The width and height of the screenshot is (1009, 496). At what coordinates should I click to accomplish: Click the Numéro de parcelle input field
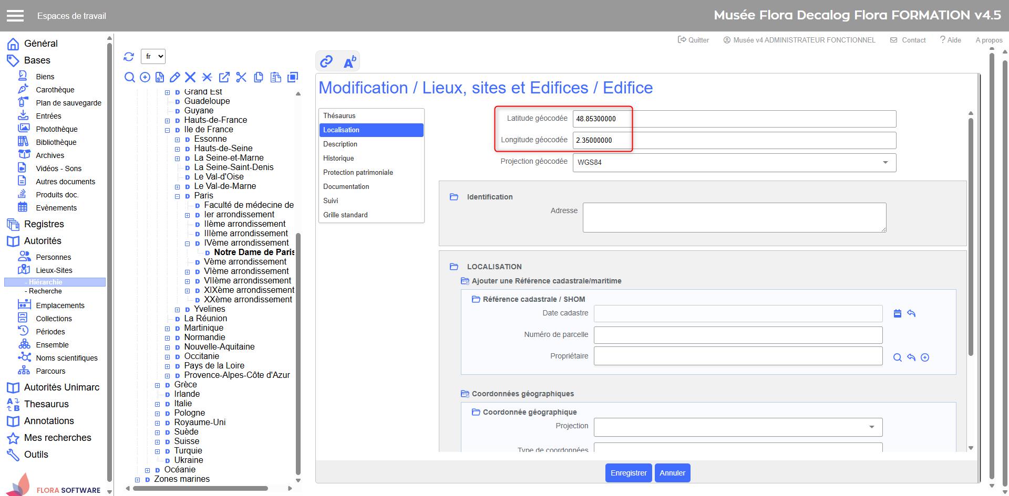[x=737, y=335]
